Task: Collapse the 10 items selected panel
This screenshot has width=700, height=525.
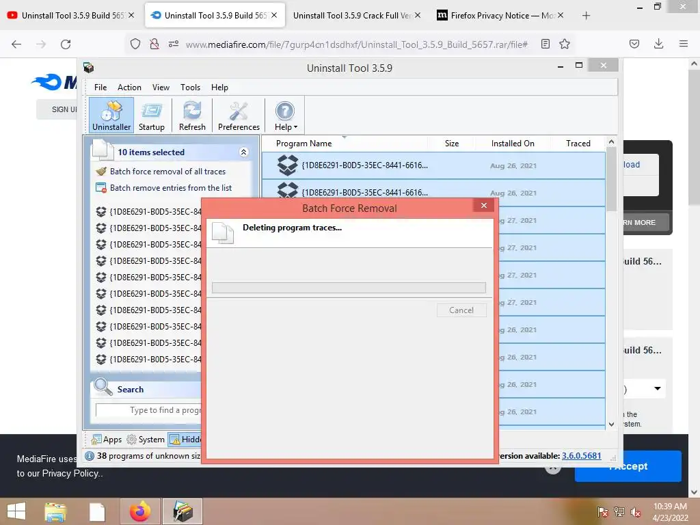Action: coord(244,152)
